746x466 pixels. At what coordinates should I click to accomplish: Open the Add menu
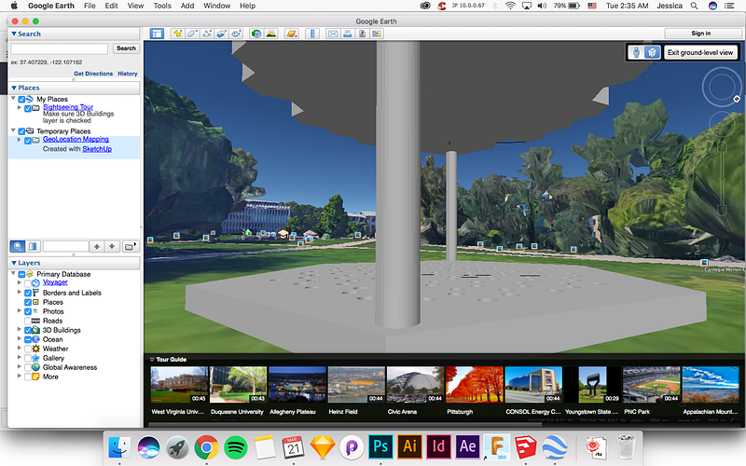coord(187,6)
